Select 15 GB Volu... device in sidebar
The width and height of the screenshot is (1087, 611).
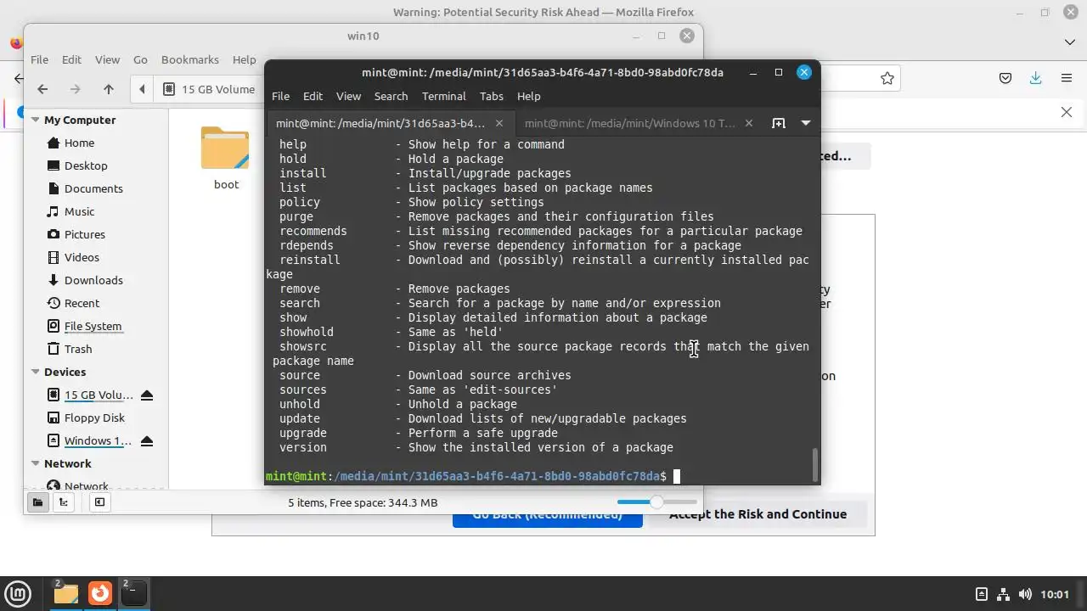click(x=98, y=395)
